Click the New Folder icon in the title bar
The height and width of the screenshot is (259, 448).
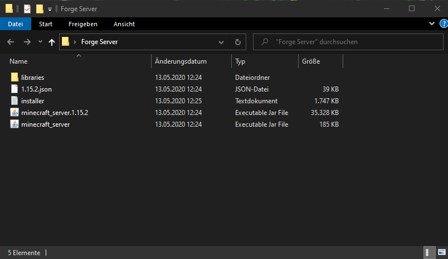click(39, 9)
